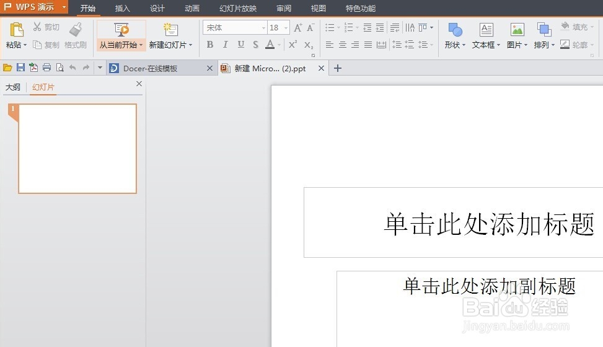603x347 pixels.
Task: Switch to the Docer-在线模板 document tab
Action: click(x=162, y=69)
